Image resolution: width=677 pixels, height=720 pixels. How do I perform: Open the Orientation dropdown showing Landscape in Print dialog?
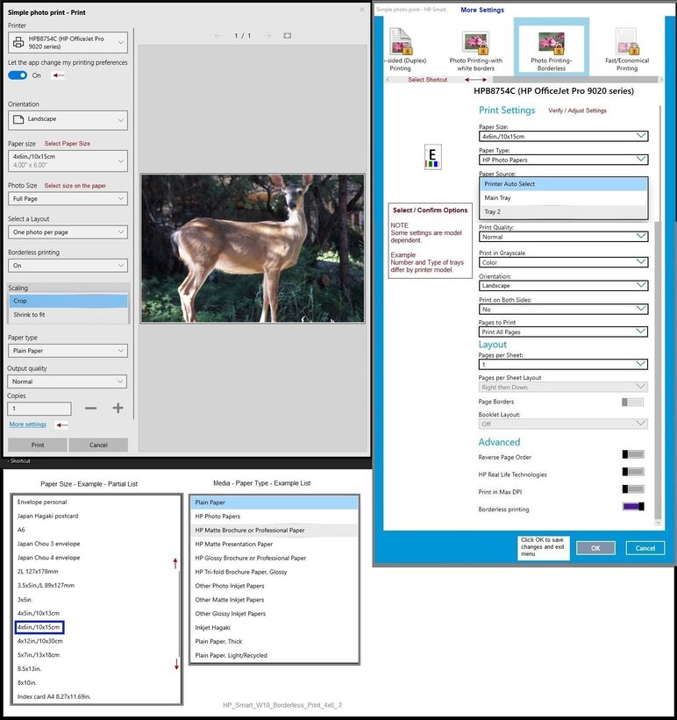(68, 120)
